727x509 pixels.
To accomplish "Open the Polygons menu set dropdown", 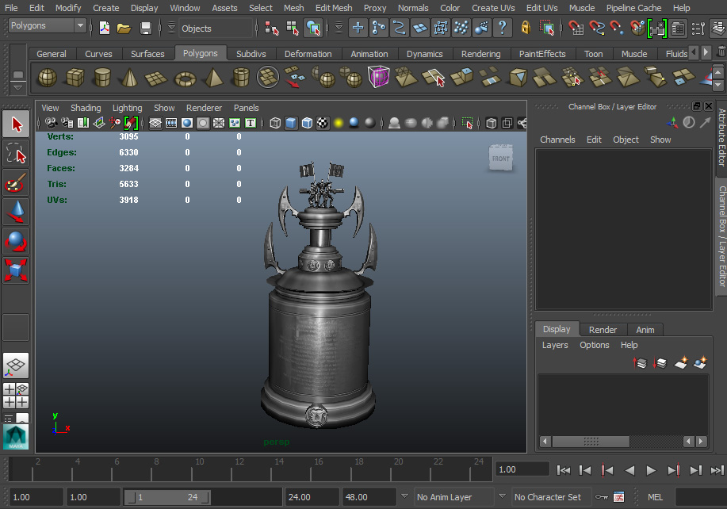I will (x=48, y=25).
